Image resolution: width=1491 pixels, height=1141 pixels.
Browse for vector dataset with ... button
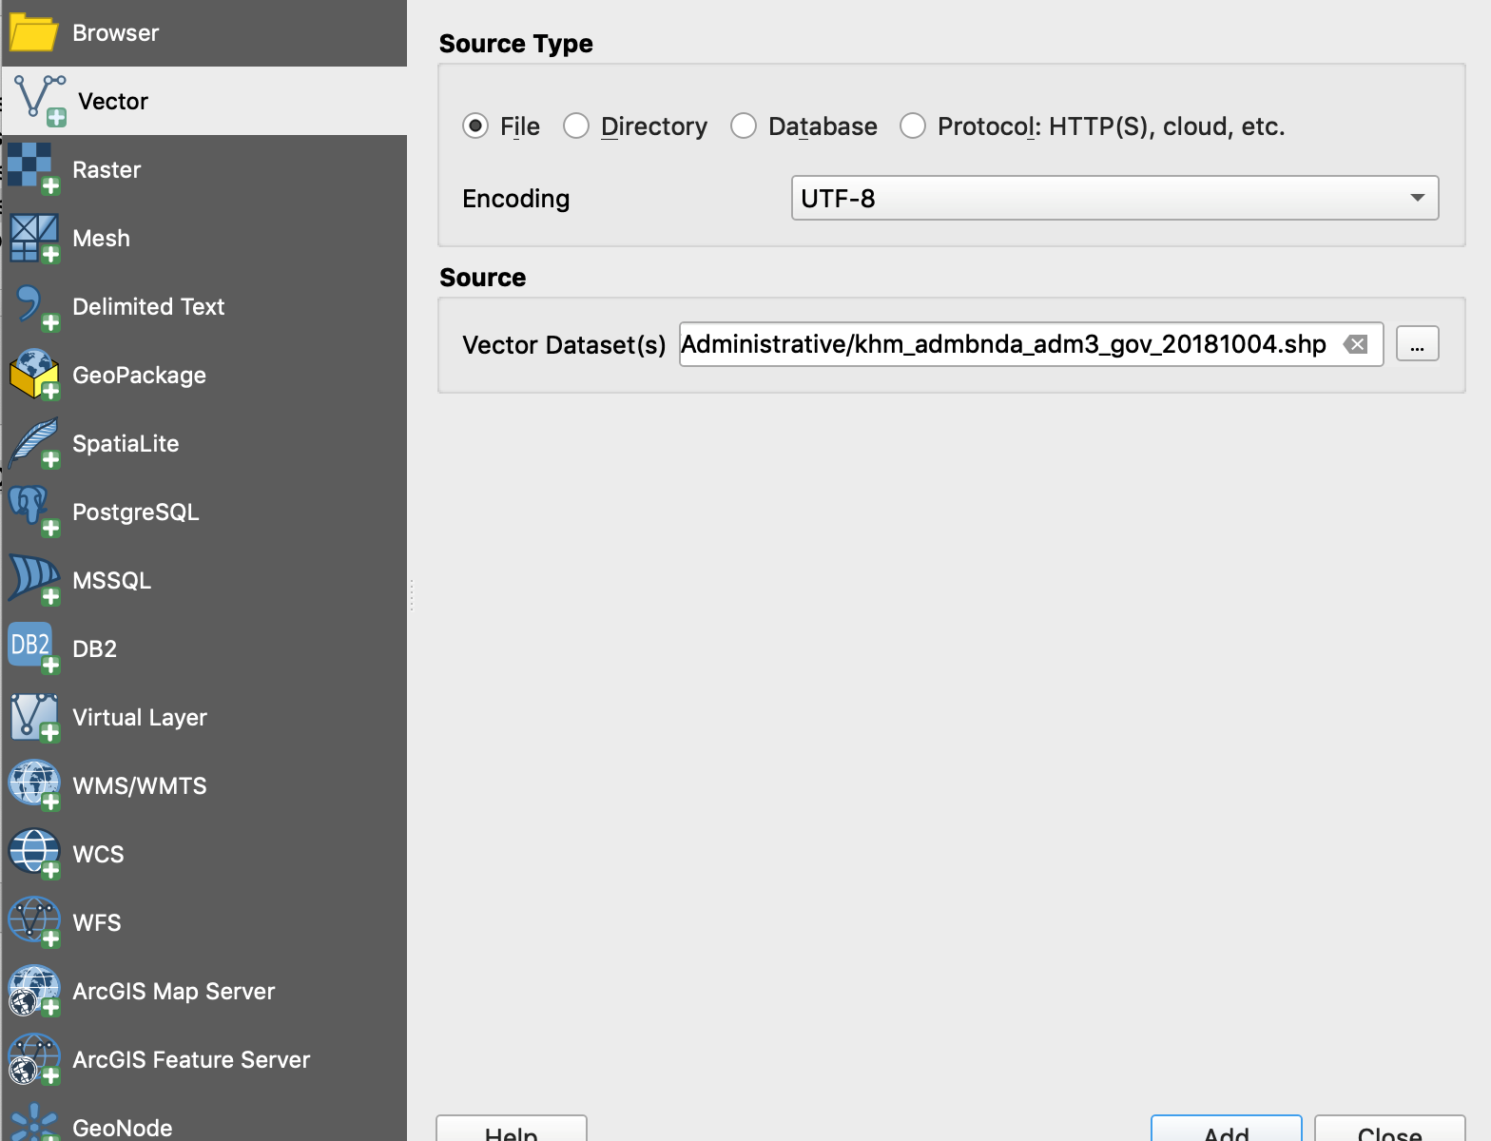1417,344
